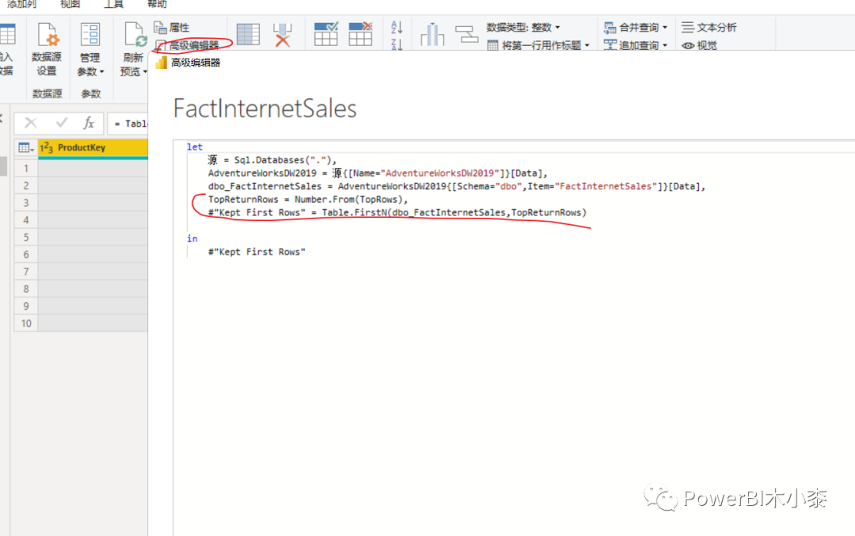Select row number 8 in the grid
This screenshot has width=855, height=536.
tap(25, 288)
